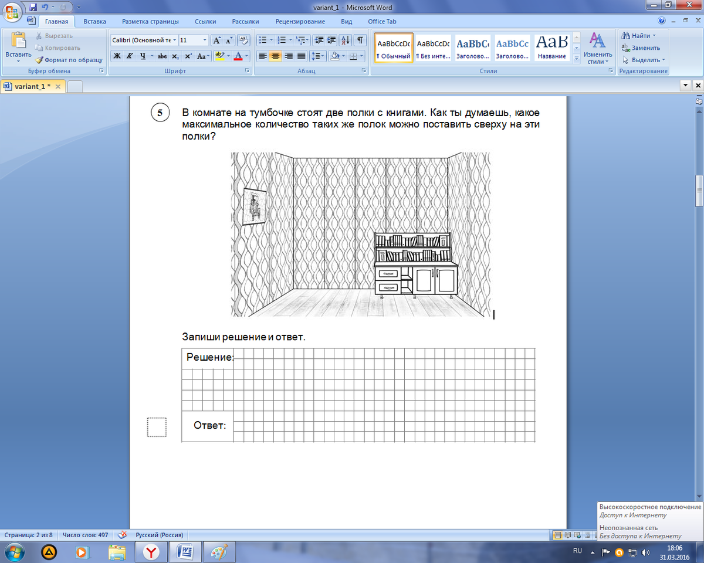Switch to the Вставка ribbon tab
The width and height of the screenshot is (704, 563).
point(94,22)
